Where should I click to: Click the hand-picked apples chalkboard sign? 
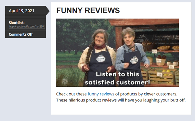tap(163, 38)
